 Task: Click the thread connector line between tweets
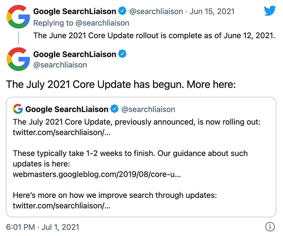click(x=18, y=37)
